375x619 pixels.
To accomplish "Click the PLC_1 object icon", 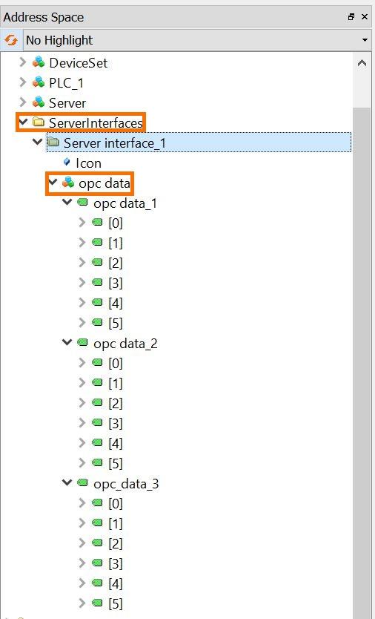I will tap(39, 82).
